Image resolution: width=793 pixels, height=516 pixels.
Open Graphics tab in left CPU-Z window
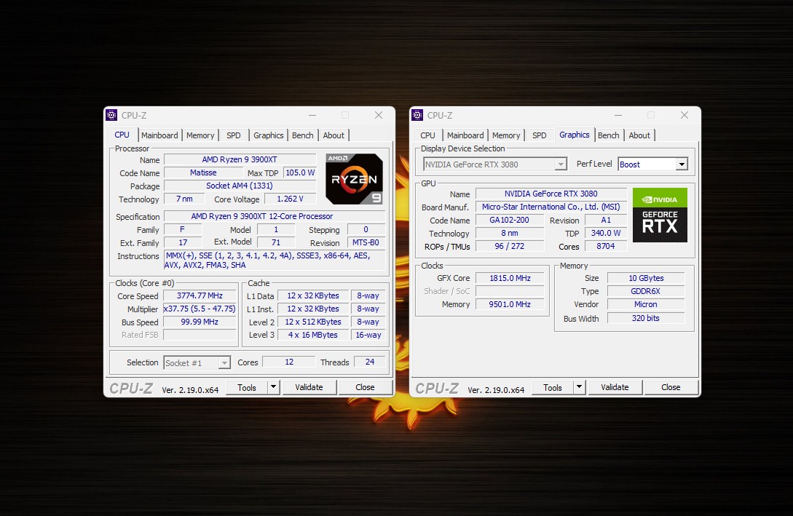point(269,135)
